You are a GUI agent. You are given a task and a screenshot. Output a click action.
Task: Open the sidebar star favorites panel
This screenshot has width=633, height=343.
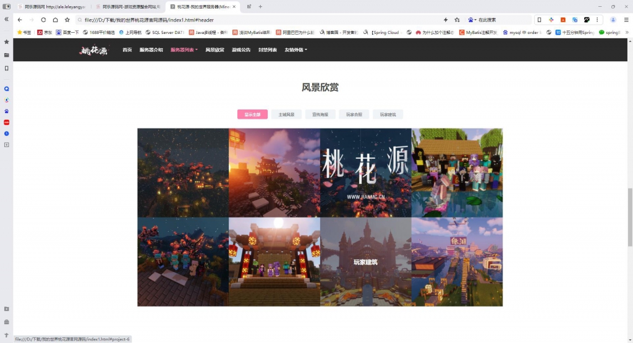(6, 41)
